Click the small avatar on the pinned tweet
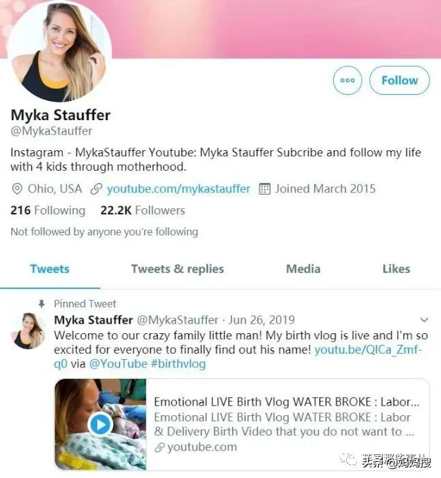The height and width of the screenshot is (478, 441). click(x=29, y=331)
